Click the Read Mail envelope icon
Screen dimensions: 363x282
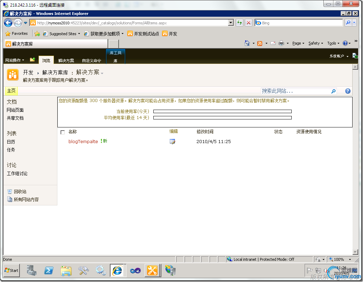[x=273, y=43]
